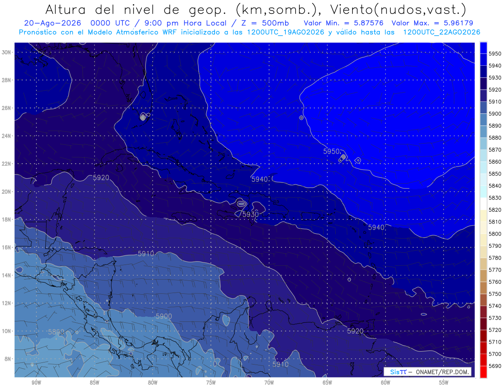Pick the colorbar segment between 5920 and 5910
The width and height of the screenshot is (503, 388).
coord(483,95)
